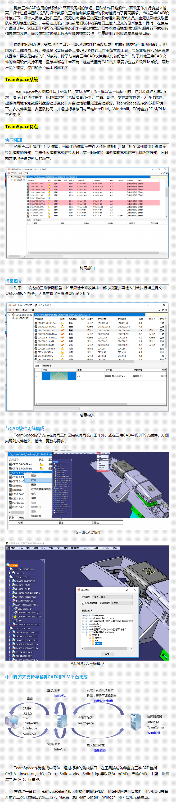Click the 确定 button in check-in dialog
This screenshot has width=176, height=802.
pos(107,654)
